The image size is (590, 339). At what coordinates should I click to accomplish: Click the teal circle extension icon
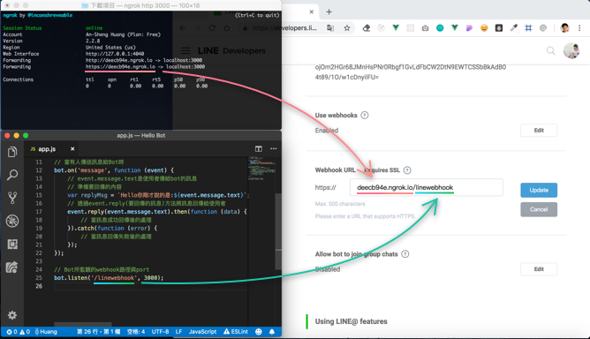click(x=440, y=28)
